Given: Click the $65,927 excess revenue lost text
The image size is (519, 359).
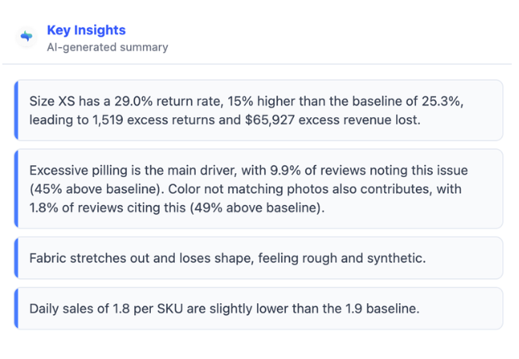Looking at the screenshot, I should pyautogui.click(x=333, y=120).
